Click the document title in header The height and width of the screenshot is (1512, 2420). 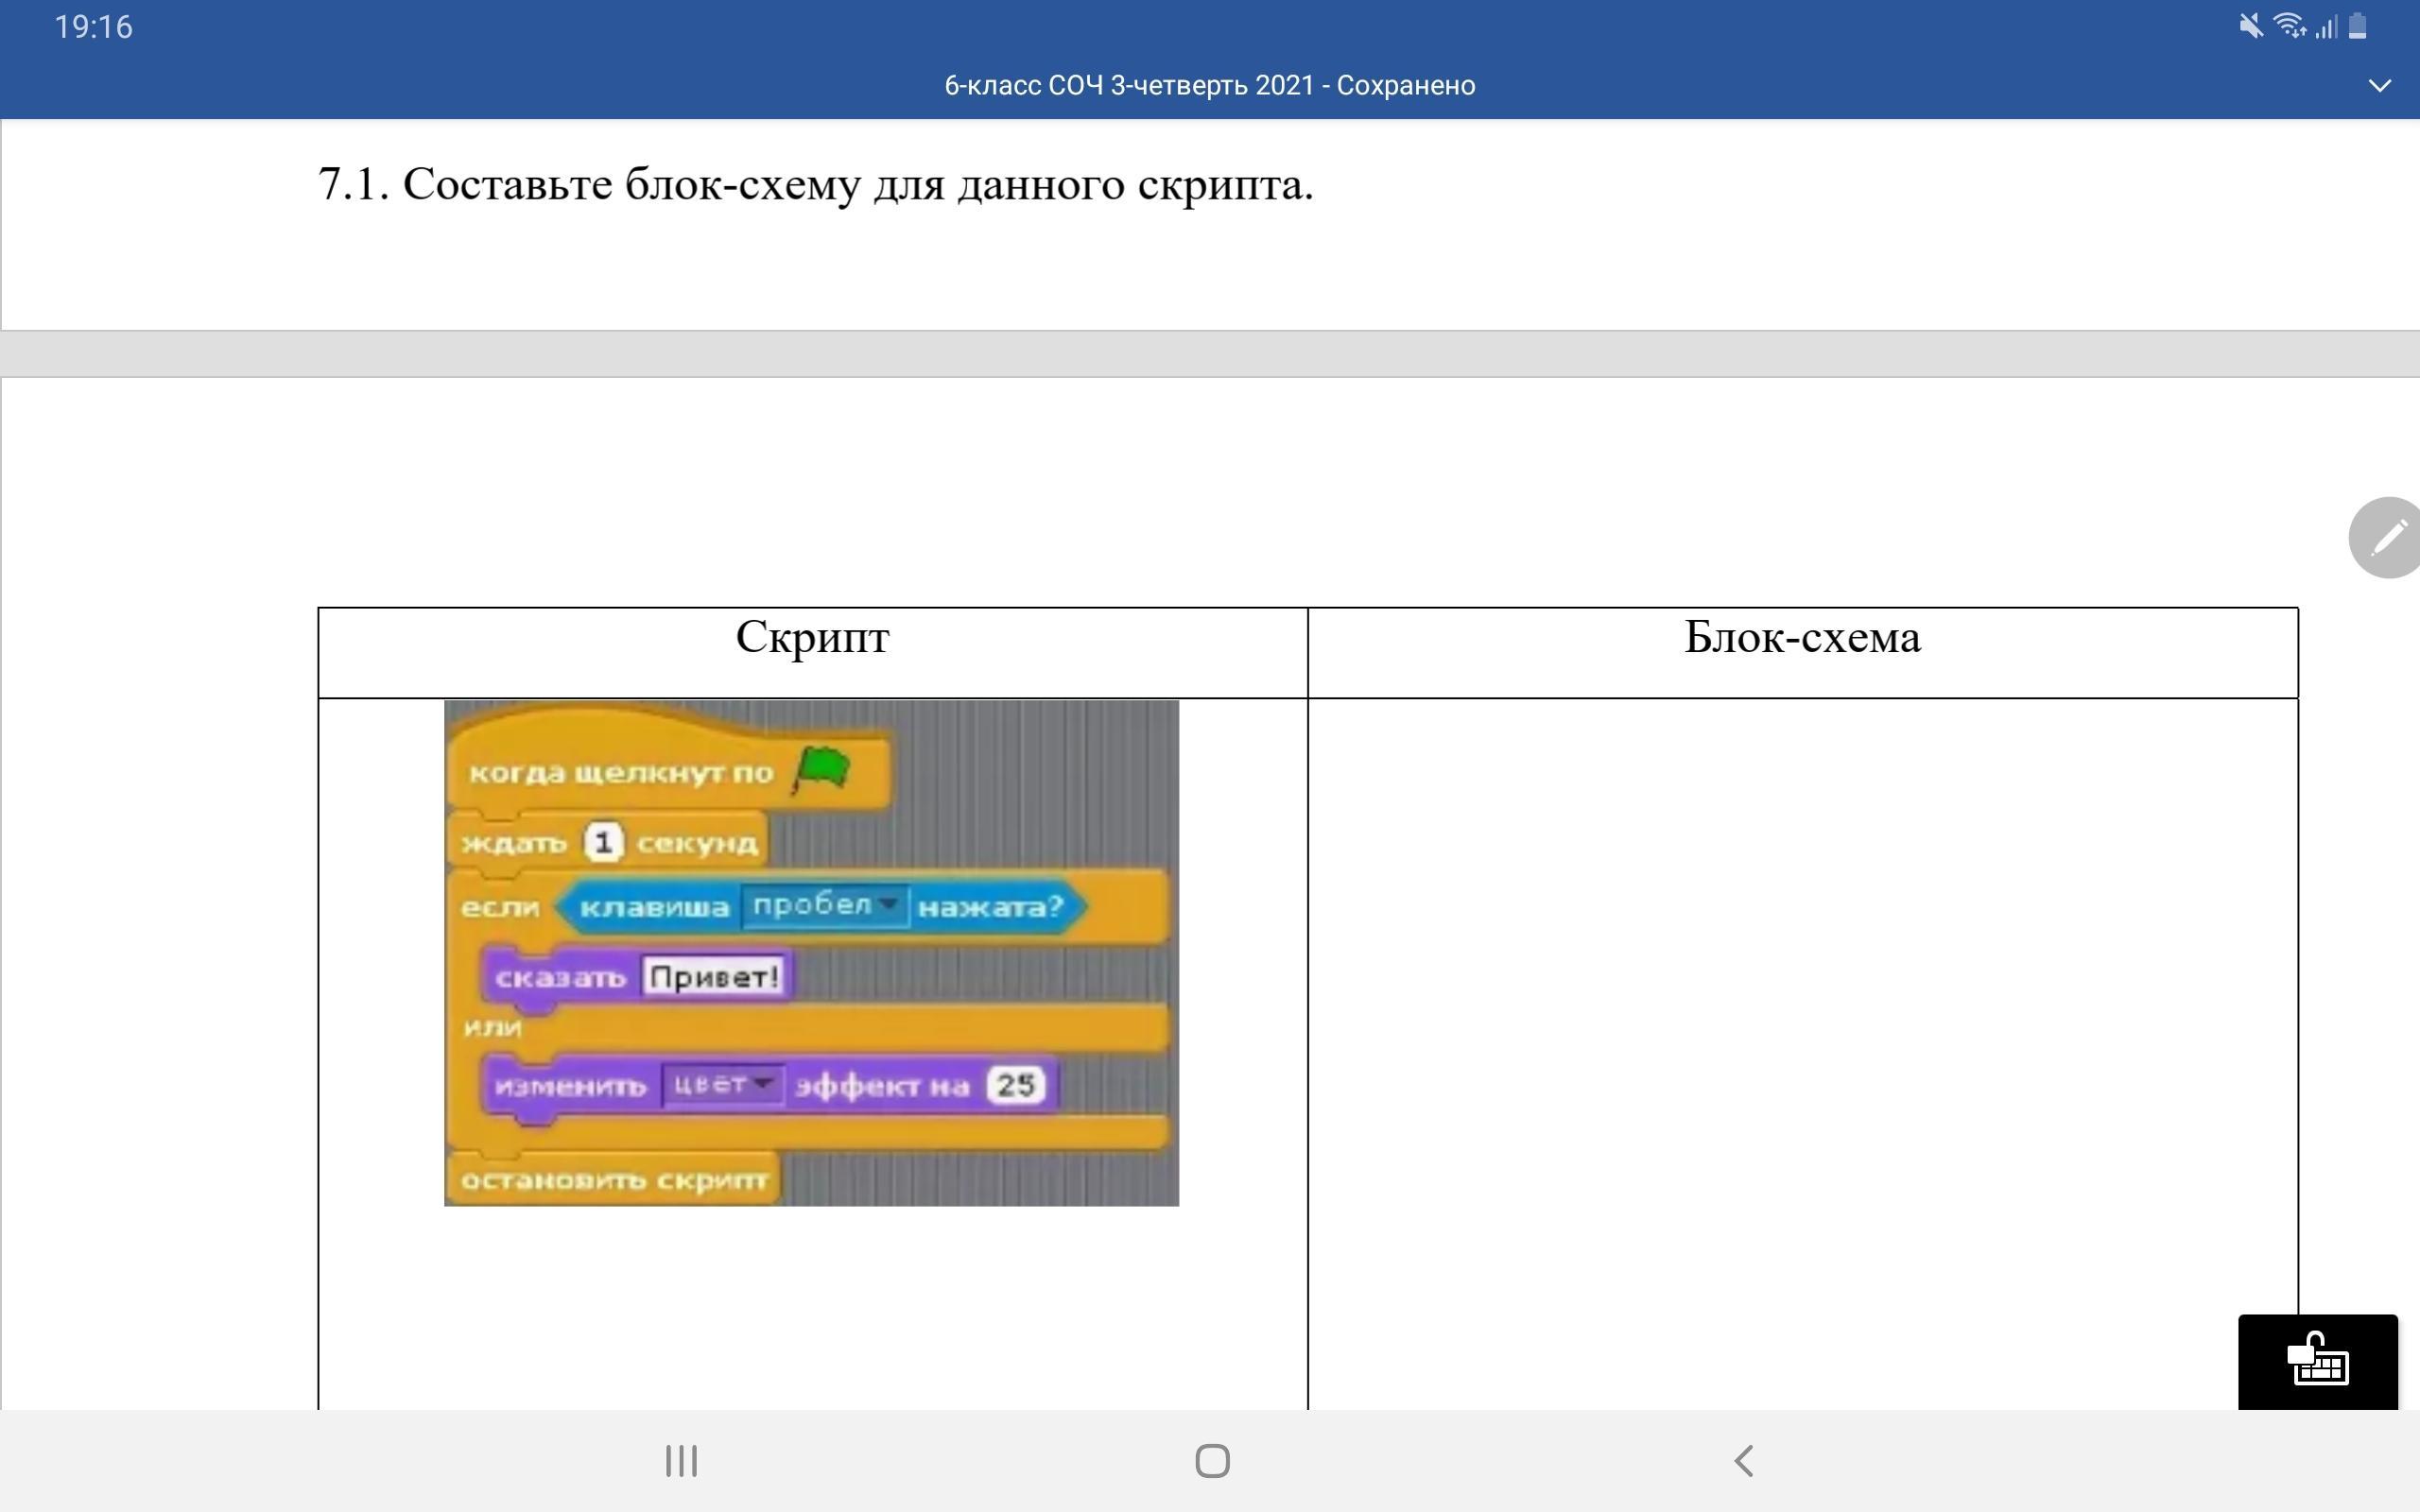click(x=1209, y=86)
